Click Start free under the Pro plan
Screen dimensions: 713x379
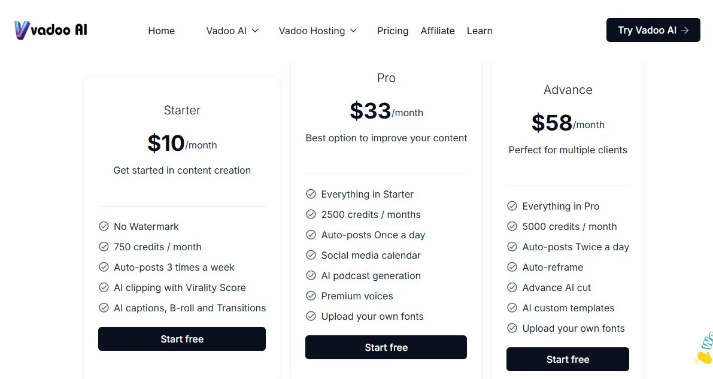[386, 347]
